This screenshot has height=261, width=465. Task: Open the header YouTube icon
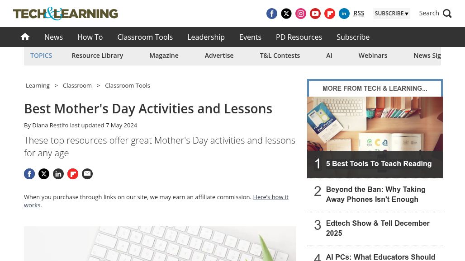coord(315,14)
